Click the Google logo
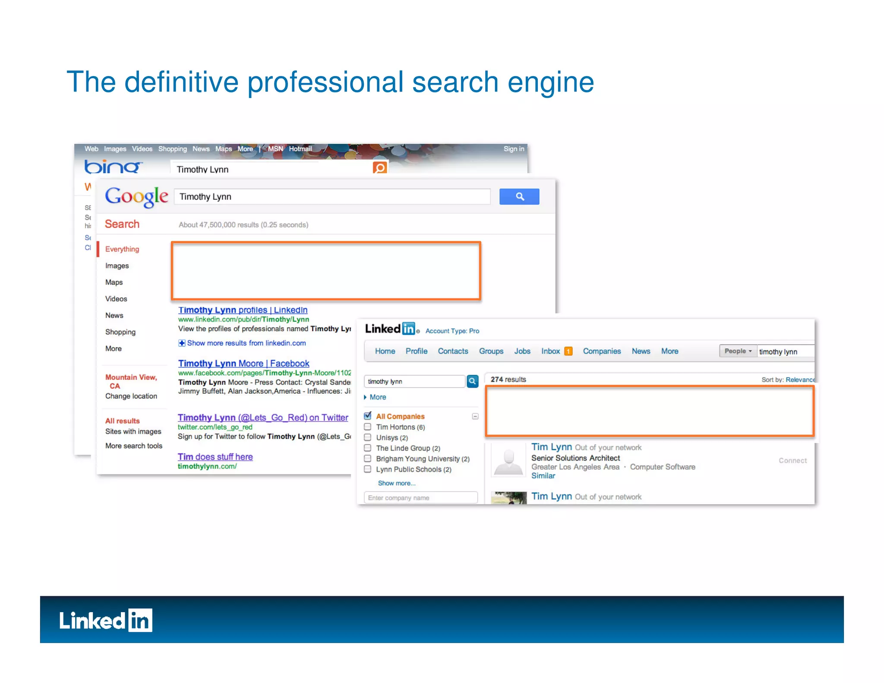The height and width of the screenshot is (683, 884). [136, 197]
